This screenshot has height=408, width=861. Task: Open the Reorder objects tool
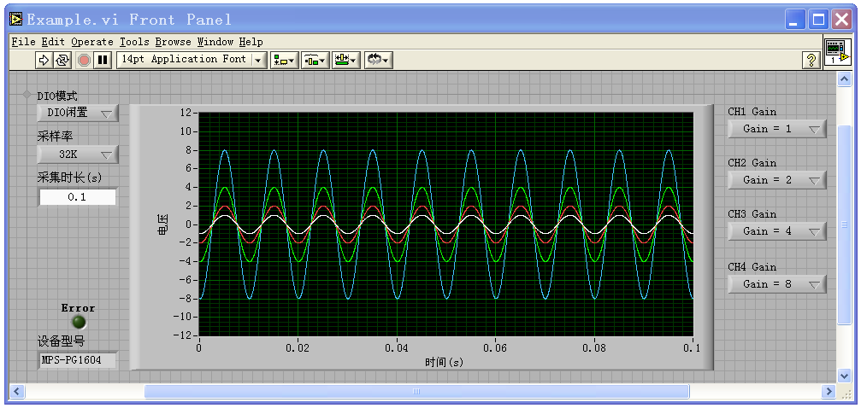click(378, 60)
